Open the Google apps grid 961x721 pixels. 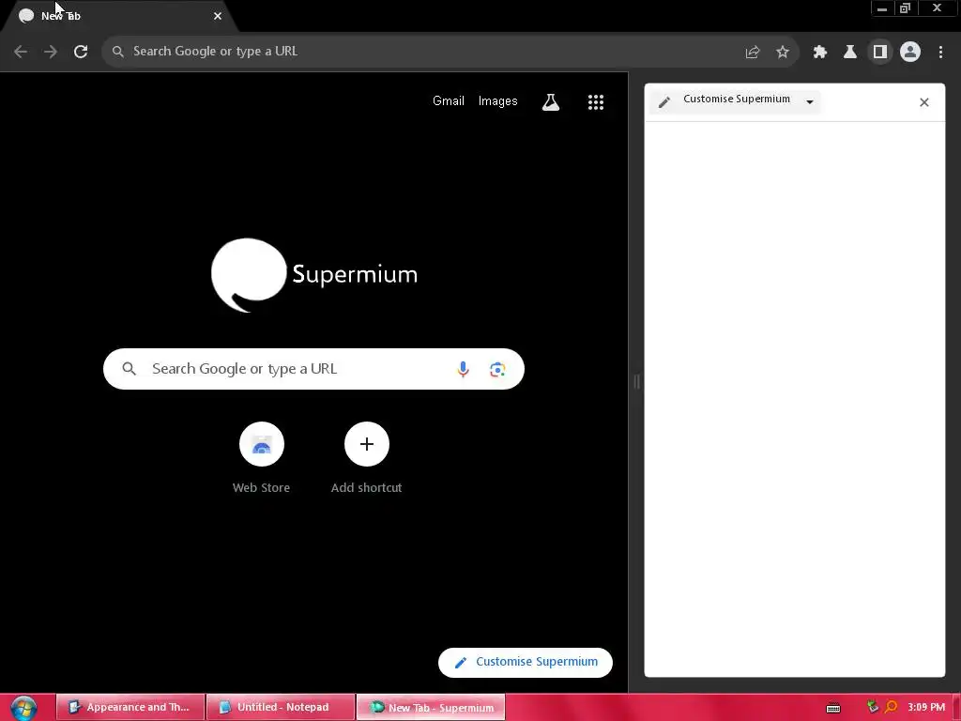click(596, 101)
